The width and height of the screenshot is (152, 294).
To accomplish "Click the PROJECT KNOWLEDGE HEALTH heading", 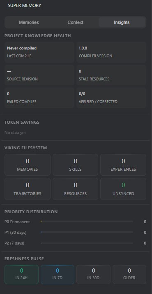I will [x=37, y=35].
